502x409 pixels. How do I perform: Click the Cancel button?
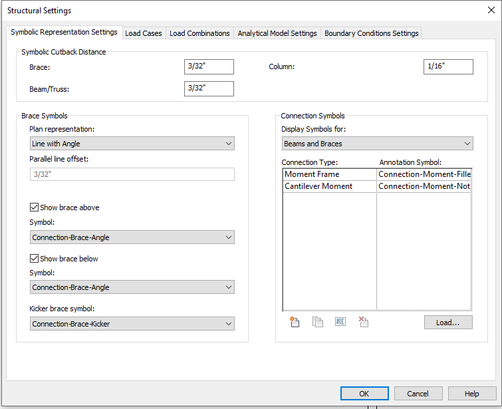tap(418, 393)
